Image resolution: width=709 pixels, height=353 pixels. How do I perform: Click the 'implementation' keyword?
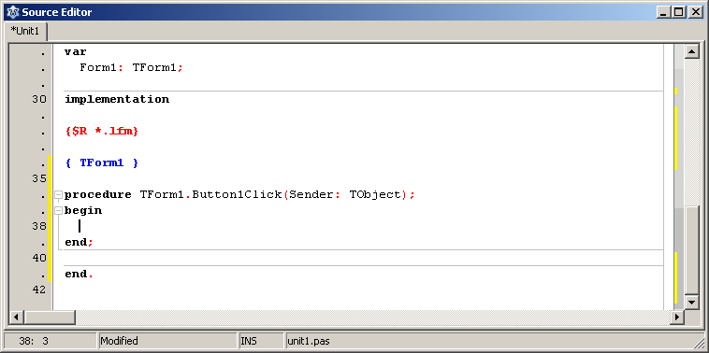click(x=117, y=99)
